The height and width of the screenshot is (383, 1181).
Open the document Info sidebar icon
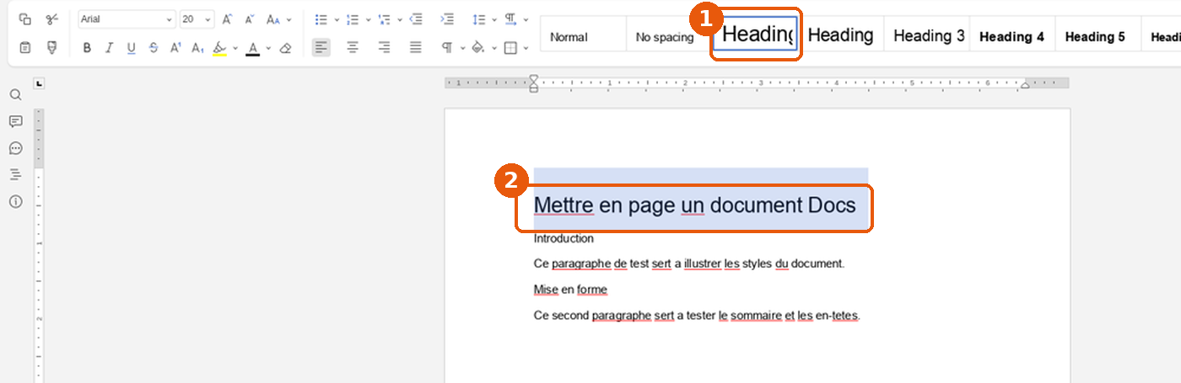(15, 201)
